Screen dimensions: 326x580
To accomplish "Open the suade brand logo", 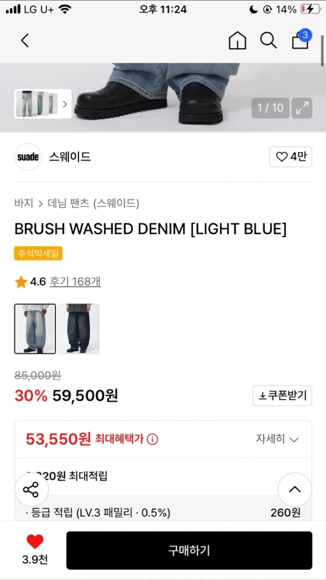I will point(28,157).
